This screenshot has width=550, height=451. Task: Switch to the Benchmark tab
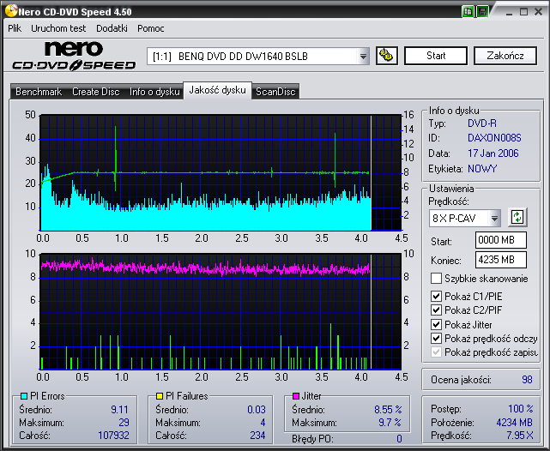click(x=39, y=92)
